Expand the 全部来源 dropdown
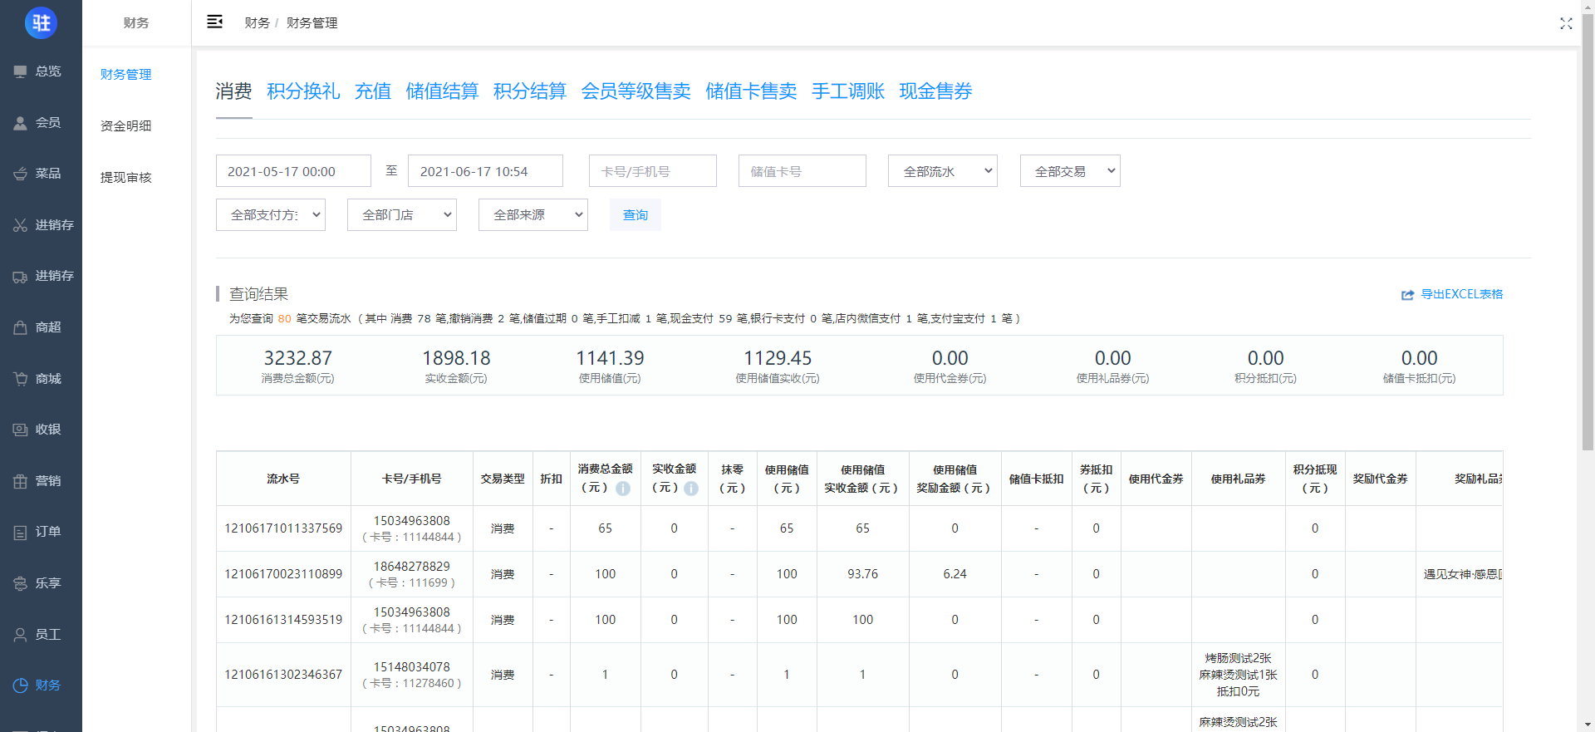Image resolution: width=1595 pixels, height=732 pixels. pos(533,214)
